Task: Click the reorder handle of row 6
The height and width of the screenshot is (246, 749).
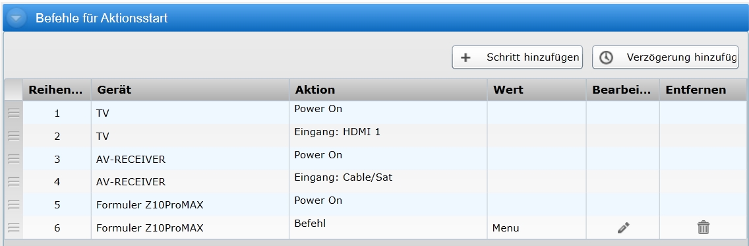Action: [x=14, y=228]
